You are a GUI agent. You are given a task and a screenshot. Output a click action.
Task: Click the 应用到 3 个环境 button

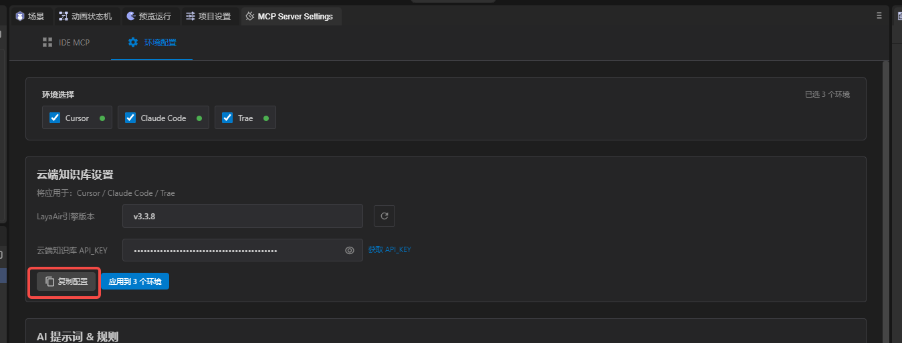coord(135,281)
